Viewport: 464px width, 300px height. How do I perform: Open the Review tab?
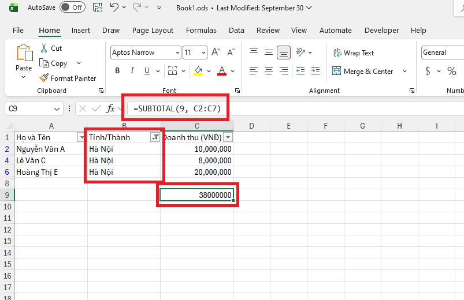pyautogui.click(x=268, y=30)
